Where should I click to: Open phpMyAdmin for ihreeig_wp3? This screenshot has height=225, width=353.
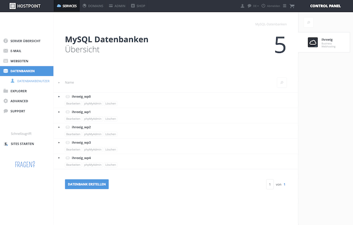93,150
